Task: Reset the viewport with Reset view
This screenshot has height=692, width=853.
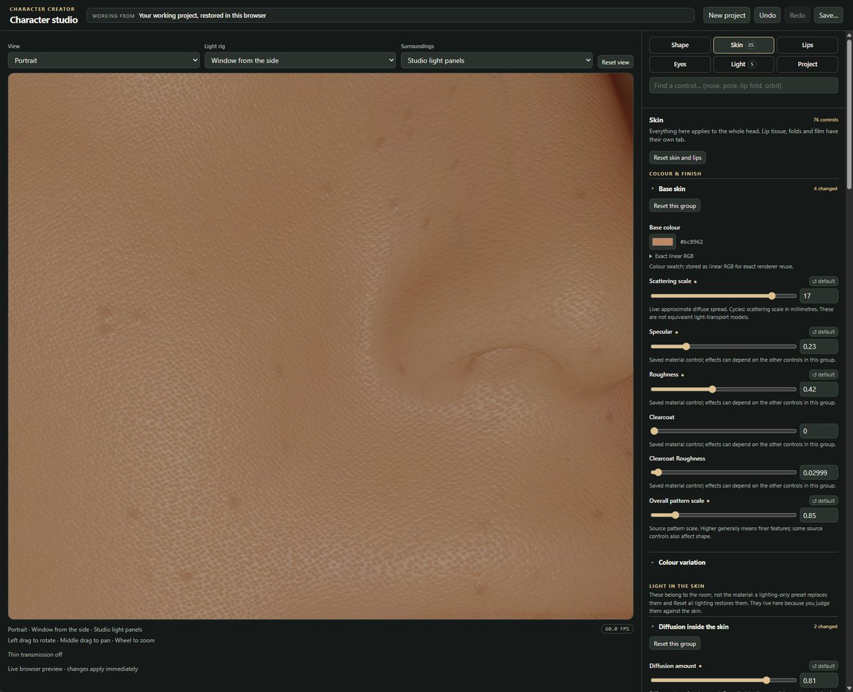Action: [x=616, y=63]
